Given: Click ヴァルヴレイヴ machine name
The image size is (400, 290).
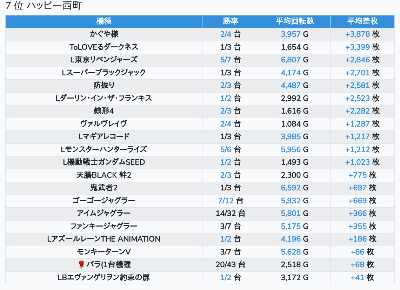Looking at the screenshot, I should tap(104, 124).
